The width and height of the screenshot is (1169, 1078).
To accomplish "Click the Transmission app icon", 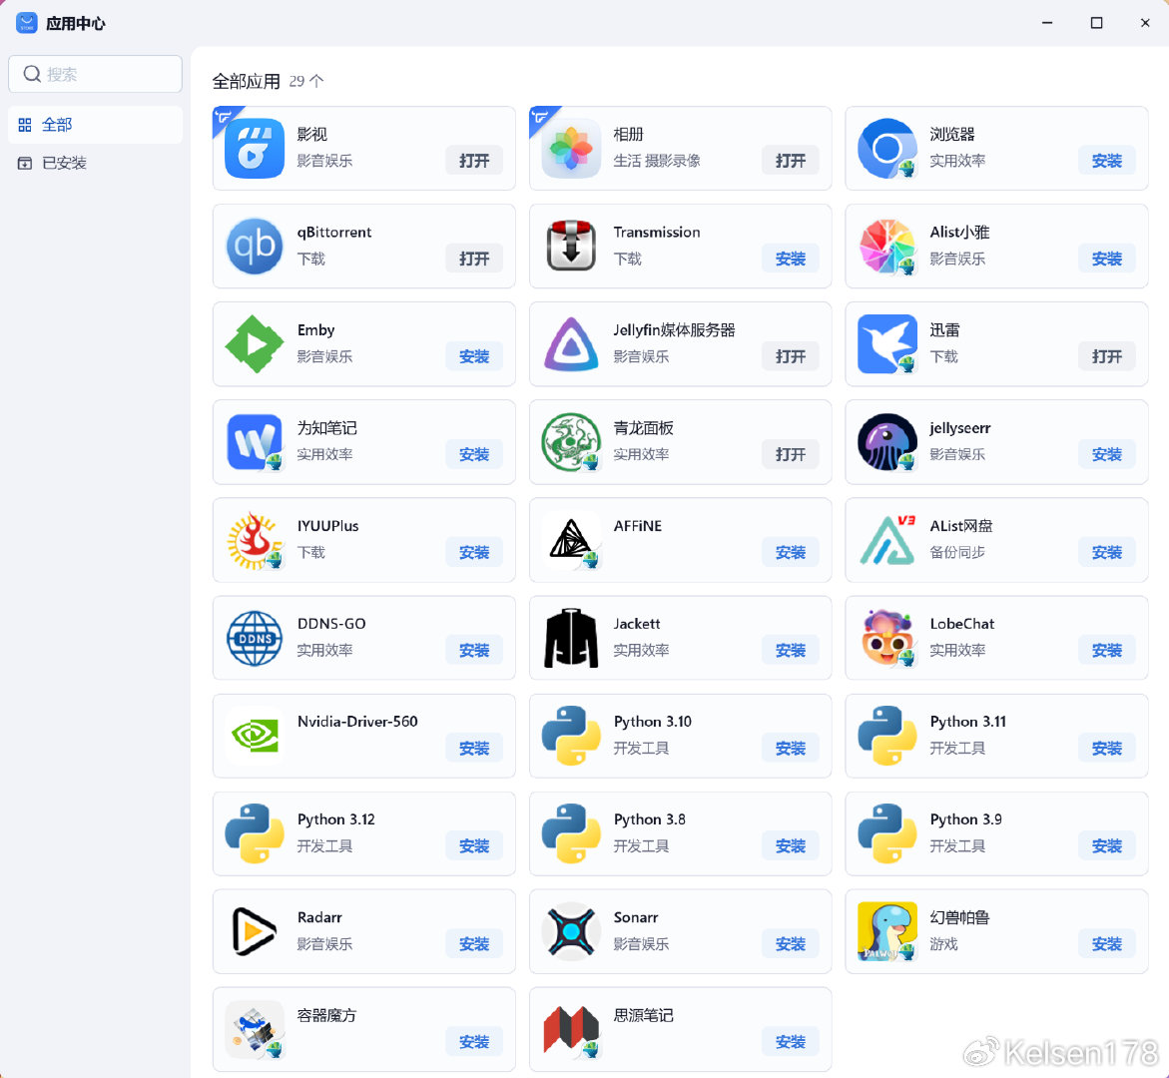I will (571, 246).
